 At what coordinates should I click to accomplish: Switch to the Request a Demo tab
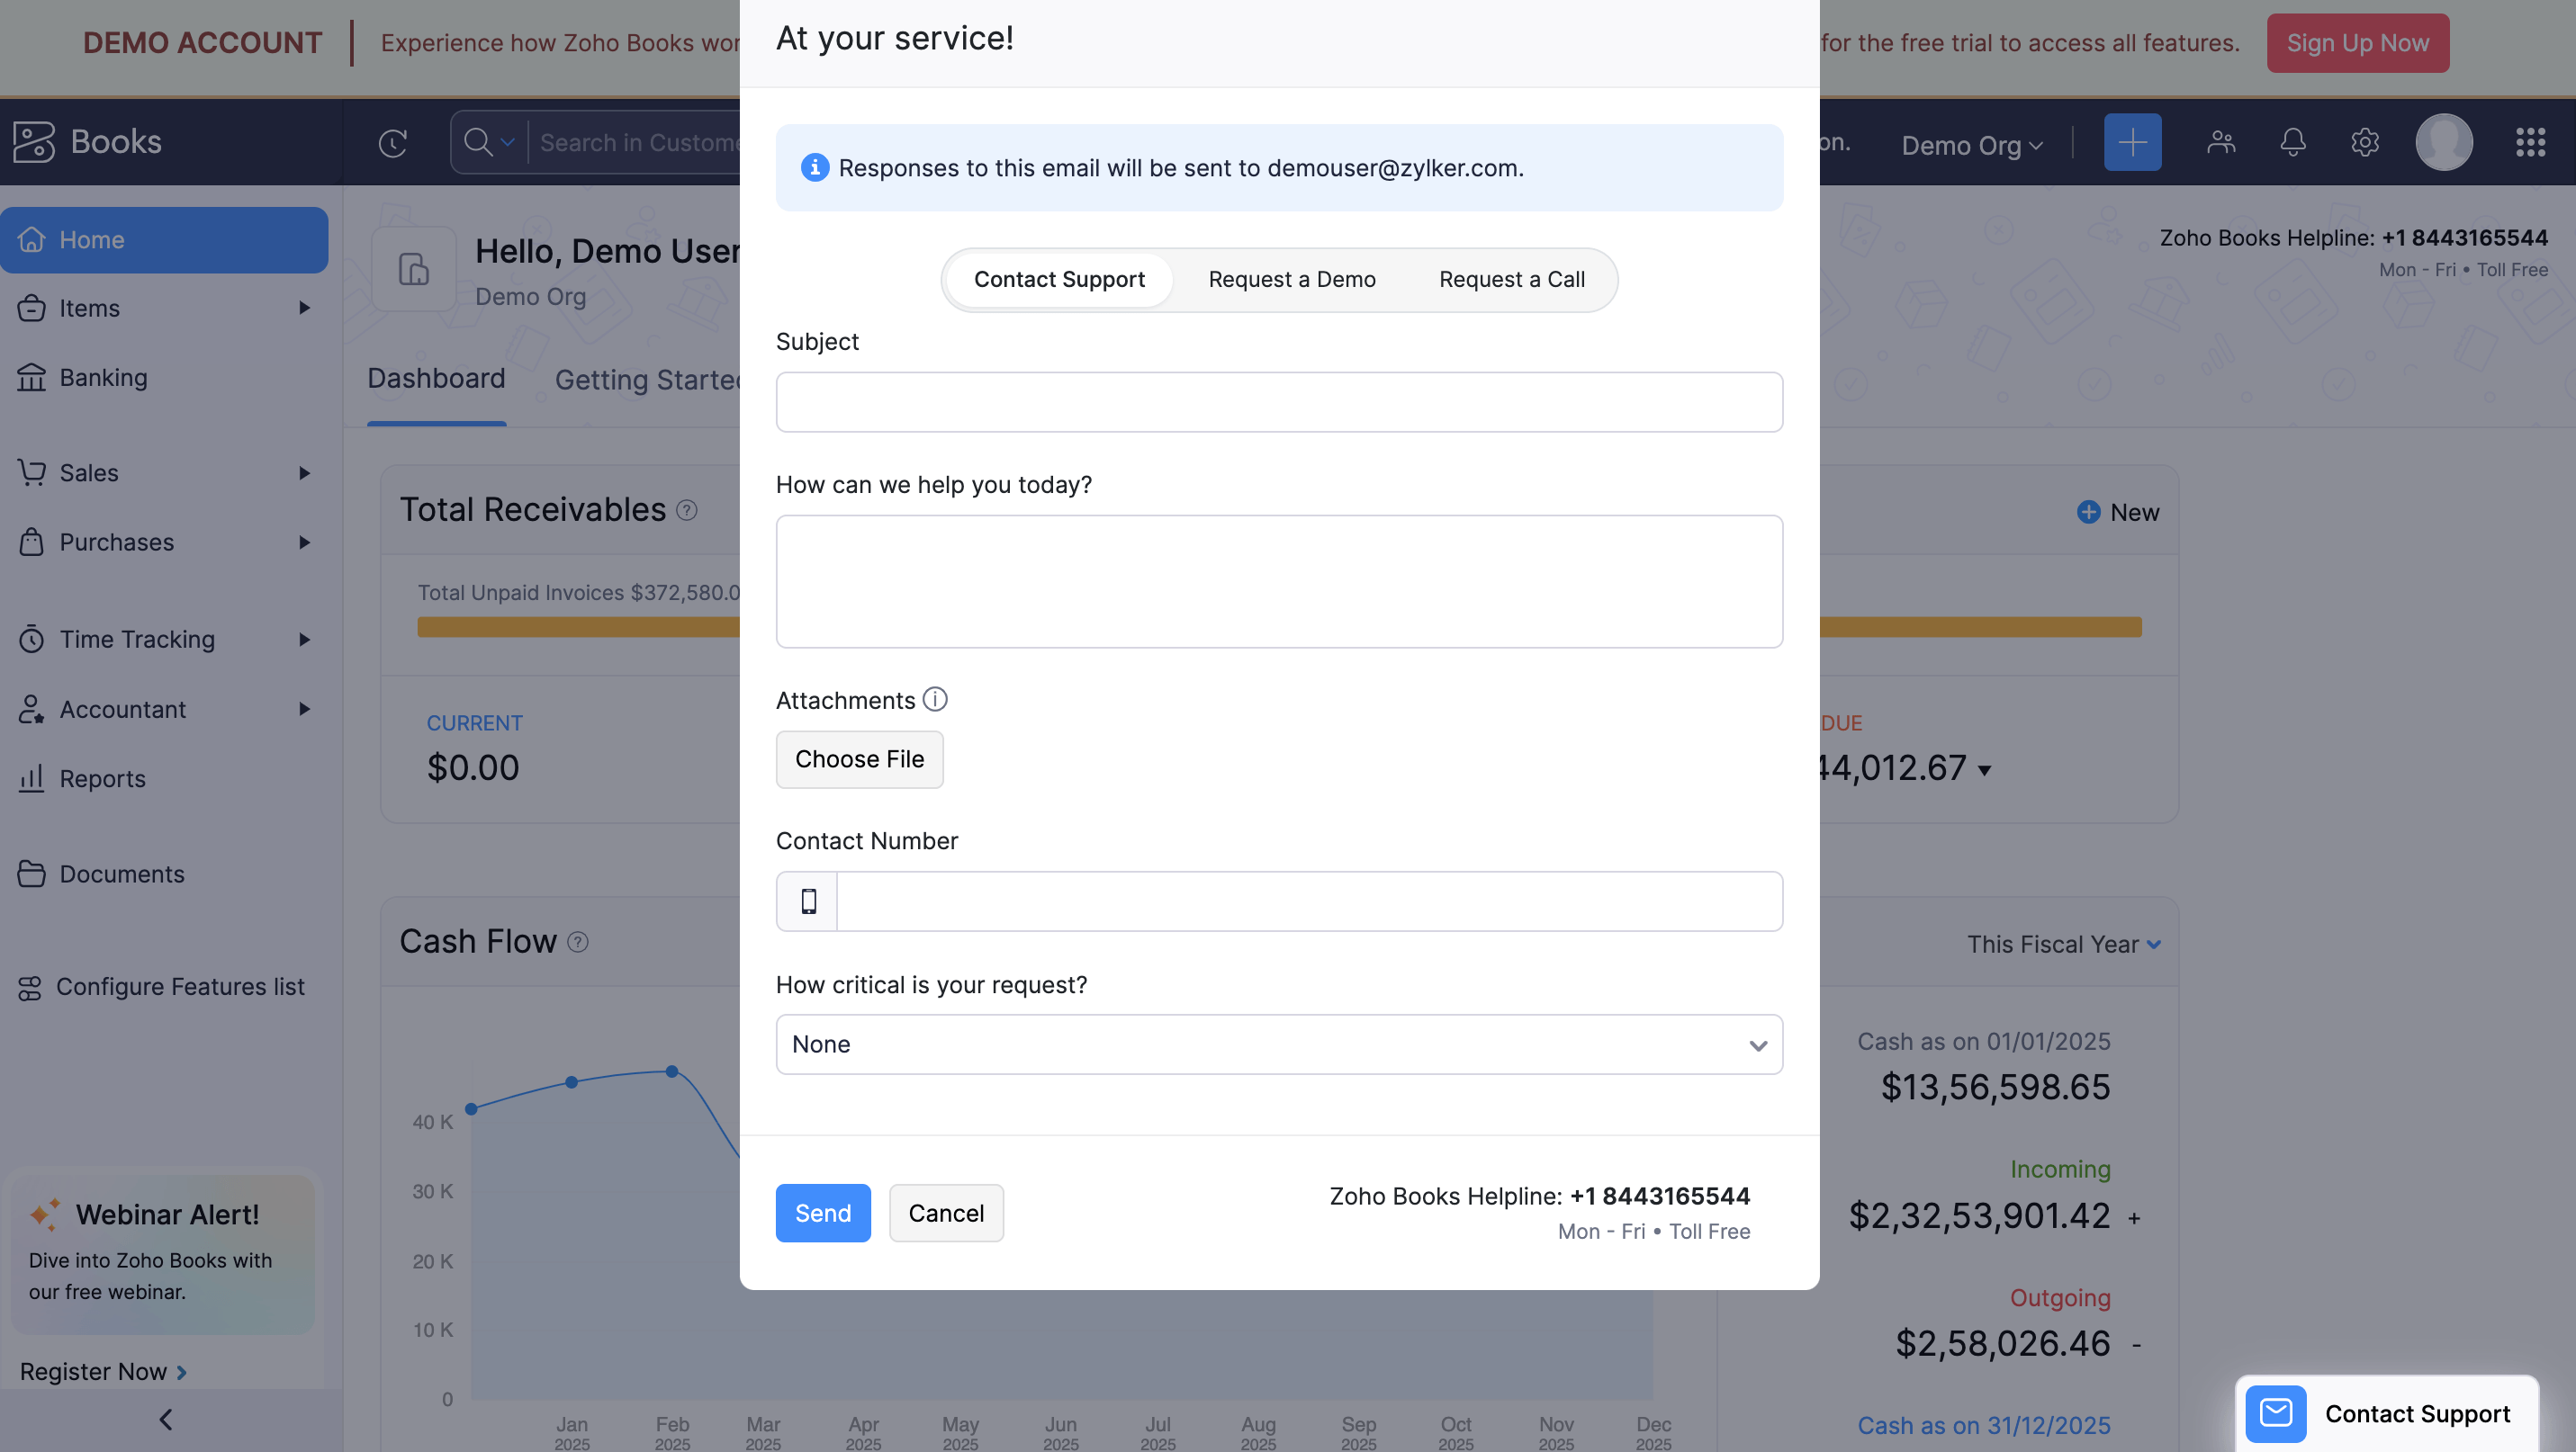pos(1292,280)
